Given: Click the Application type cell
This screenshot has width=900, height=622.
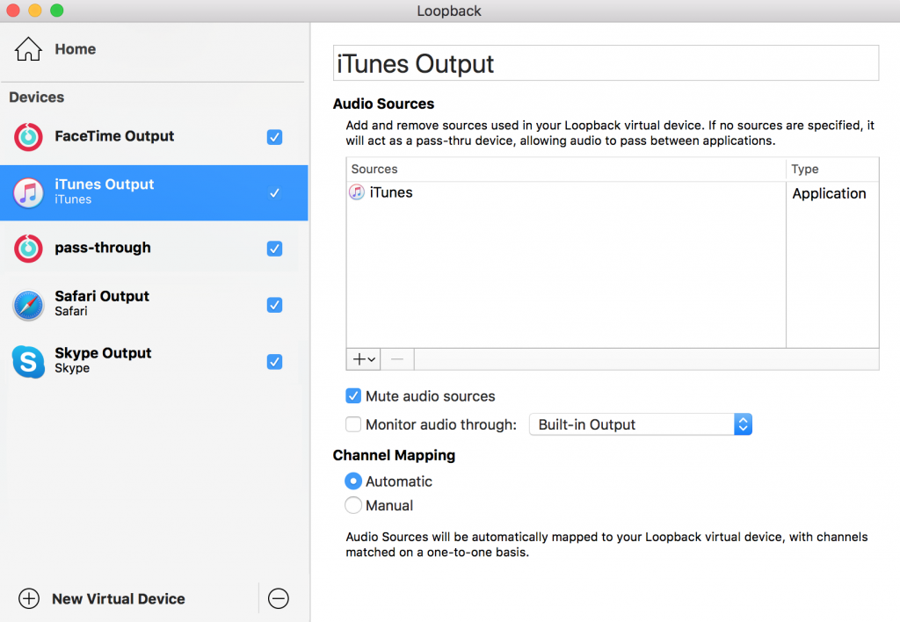Looking at the screenshot, I should tap(829, 193).
